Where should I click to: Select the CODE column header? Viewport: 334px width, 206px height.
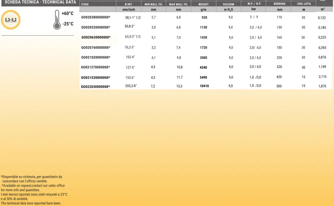click(x=85, y=4)
